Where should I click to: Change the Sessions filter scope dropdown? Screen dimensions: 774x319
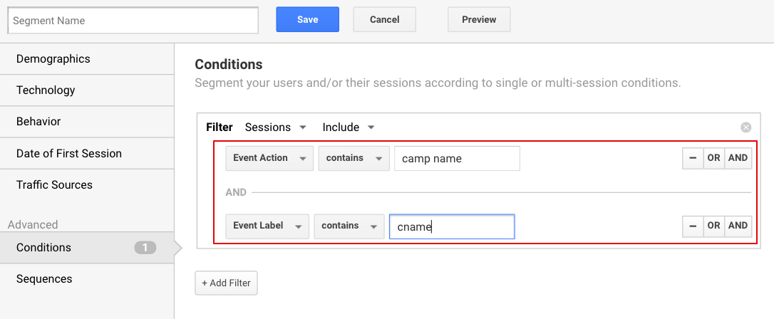pyautogui.click(x=275, y=127)
